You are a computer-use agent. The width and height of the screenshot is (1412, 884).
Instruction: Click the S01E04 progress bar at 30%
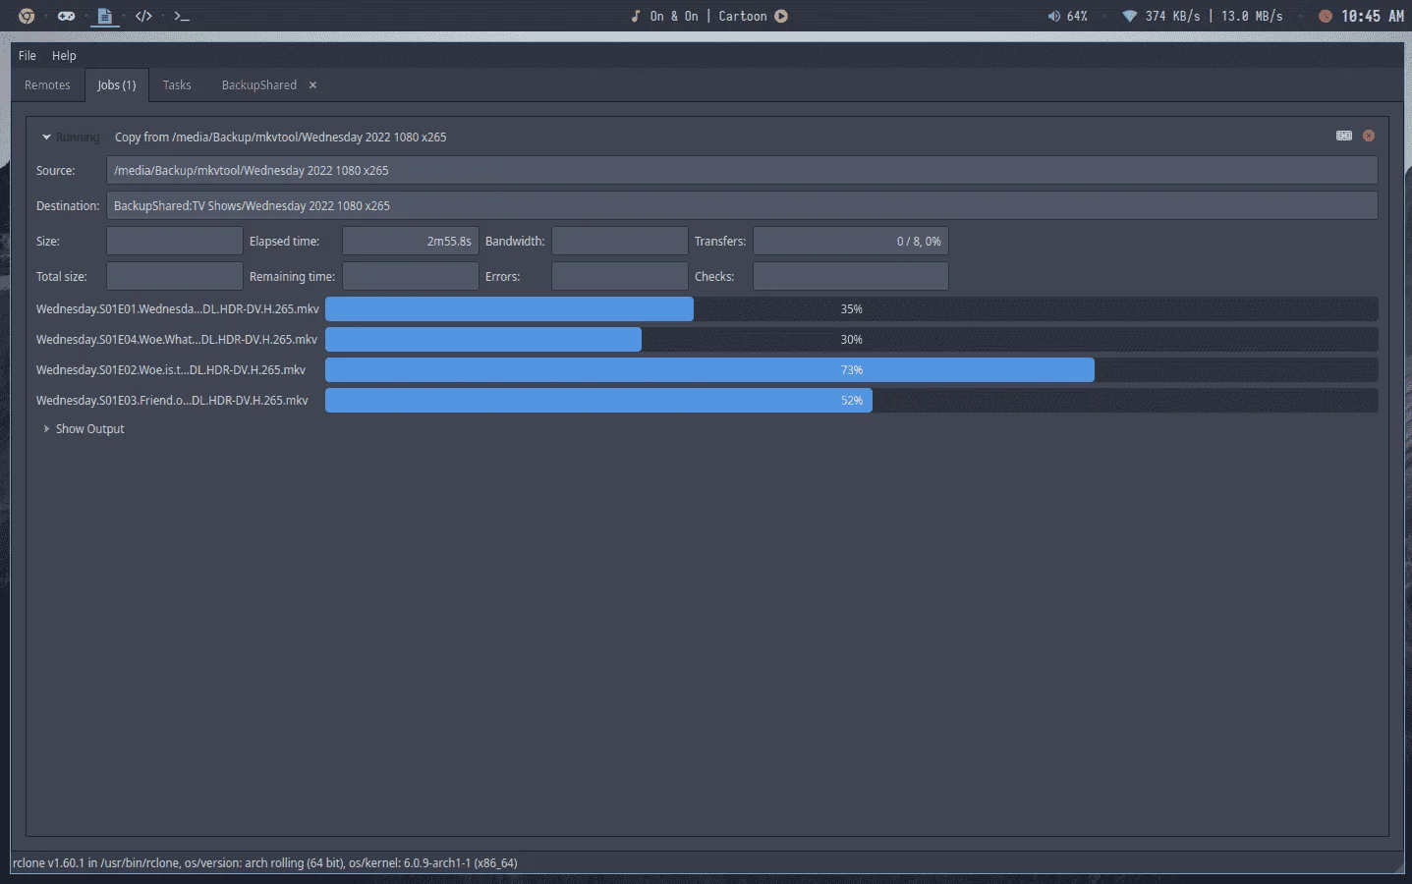851,340
